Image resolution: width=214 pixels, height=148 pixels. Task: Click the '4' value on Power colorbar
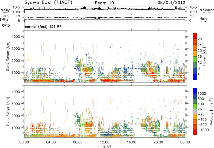coord(198,74)
